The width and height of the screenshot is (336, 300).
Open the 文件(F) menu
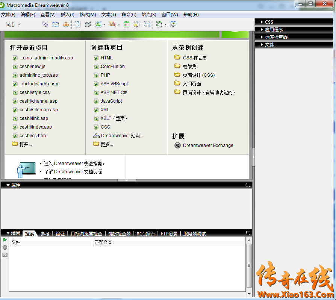click(8, 15)
